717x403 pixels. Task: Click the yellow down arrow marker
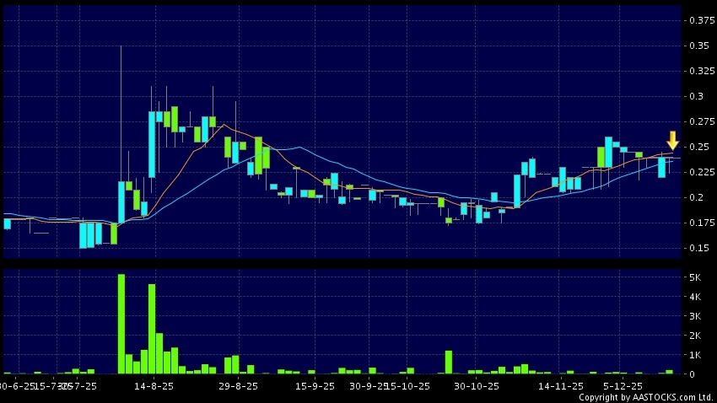coord(672,140)
